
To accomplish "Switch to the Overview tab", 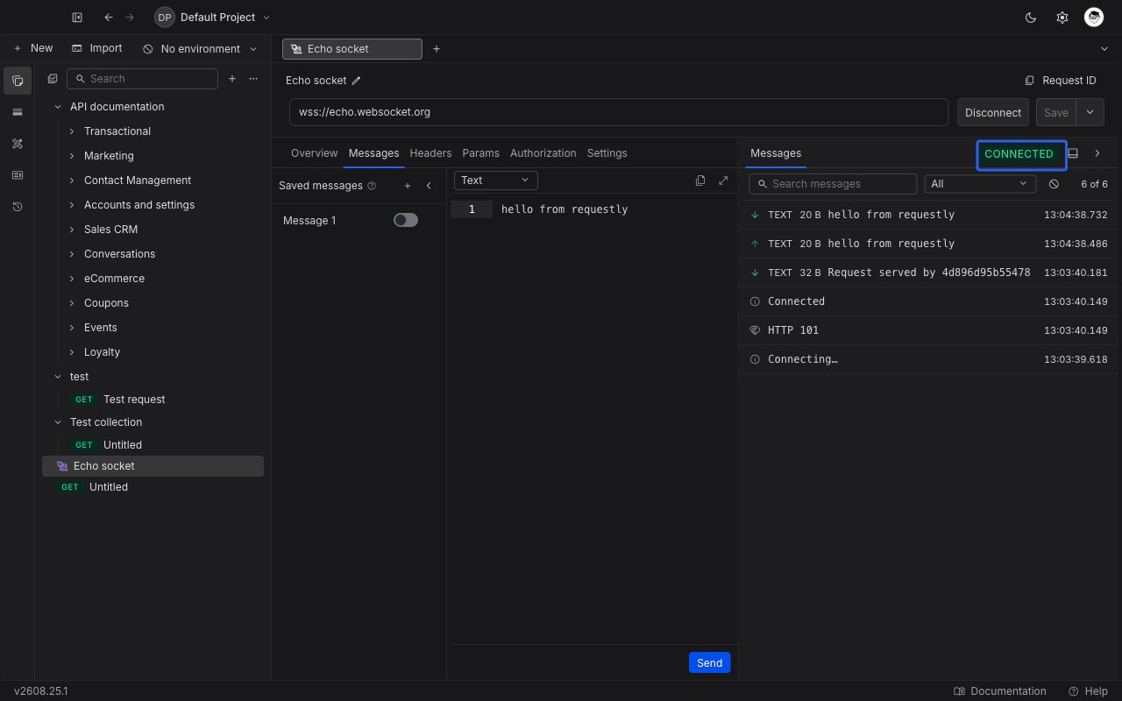I will tap(314, 153).
